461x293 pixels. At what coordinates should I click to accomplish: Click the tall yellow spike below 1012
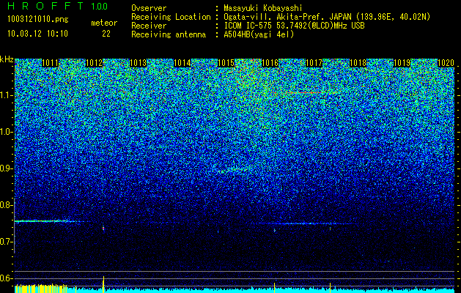pyautogui.click(x=103, y=284)
